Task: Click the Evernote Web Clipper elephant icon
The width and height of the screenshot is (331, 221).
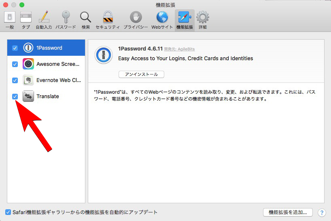Action: [x=28, y=80]
